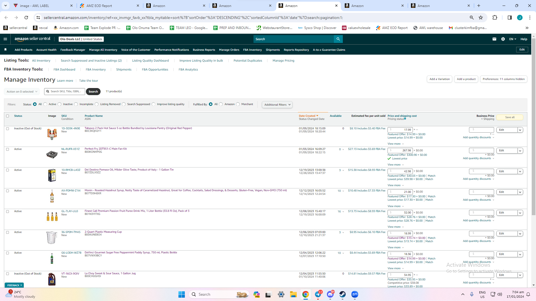Open Account Health in the navigation bar
536x301 pixels.
(x=46, y=50)
